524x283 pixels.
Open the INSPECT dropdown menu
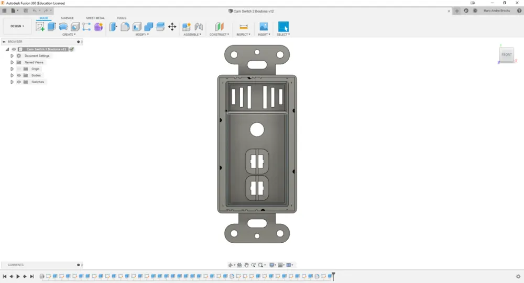pyautogui.click(x=243, y=35)
